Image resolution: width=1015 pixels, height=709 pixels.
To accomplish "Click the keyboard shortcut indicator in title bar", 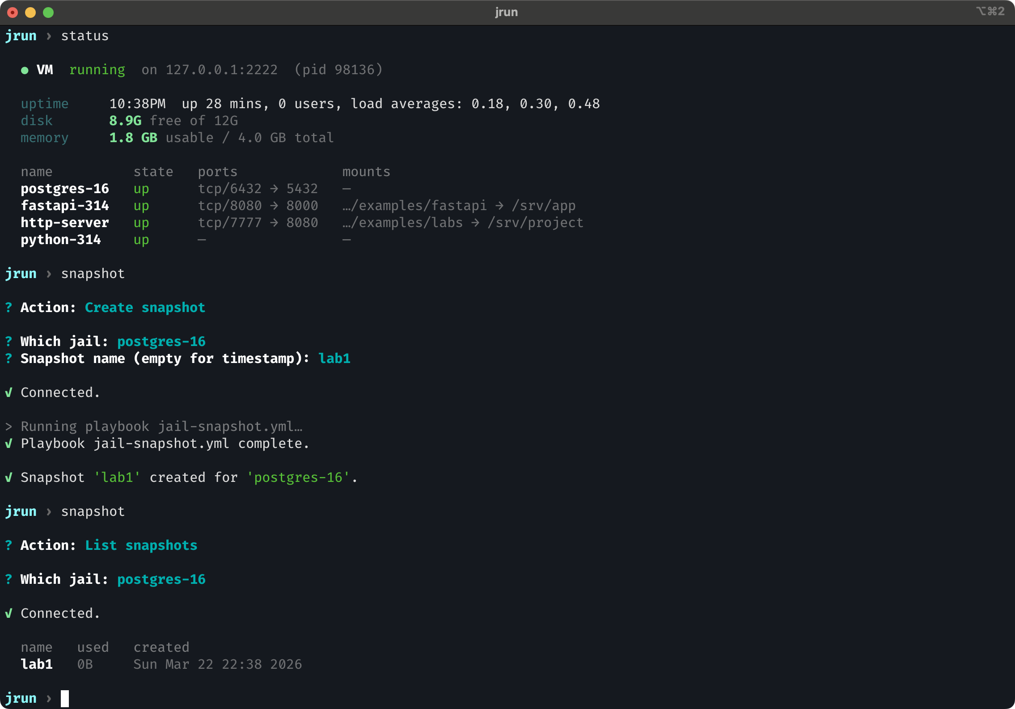I will tap(990, 11).
